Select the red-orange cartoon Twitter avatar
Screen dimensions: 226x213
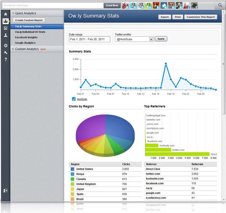[156, 6]
